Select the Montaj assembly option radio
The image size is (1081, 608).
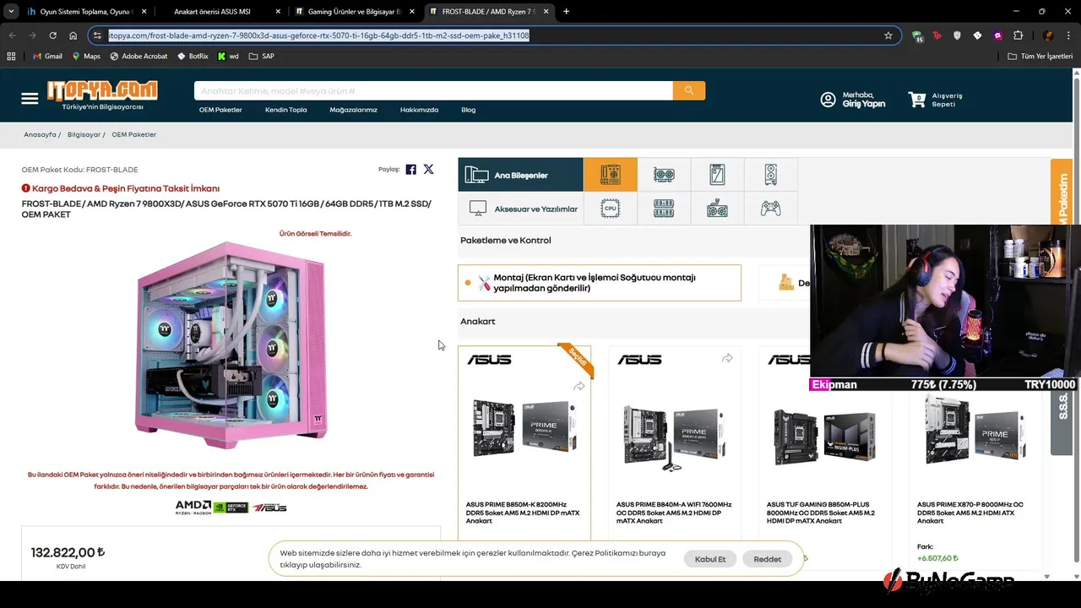pos(468,283)
